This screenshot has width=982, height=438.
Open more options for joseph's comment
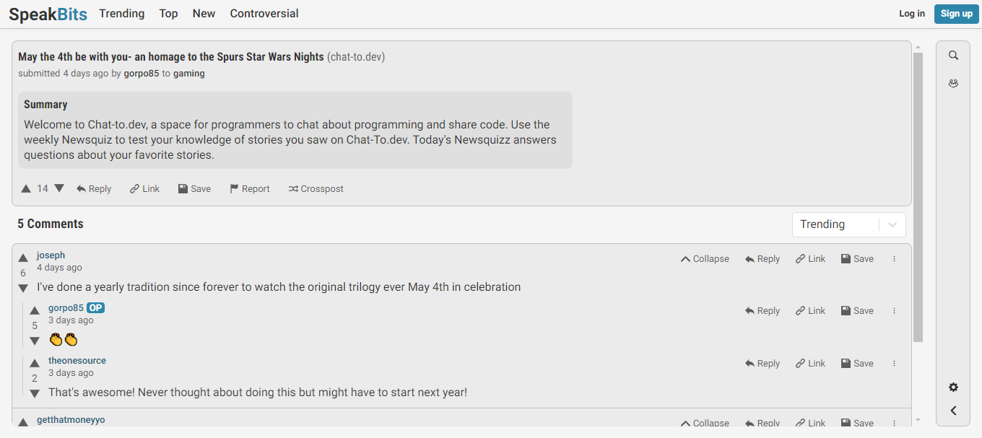[894, 259]
